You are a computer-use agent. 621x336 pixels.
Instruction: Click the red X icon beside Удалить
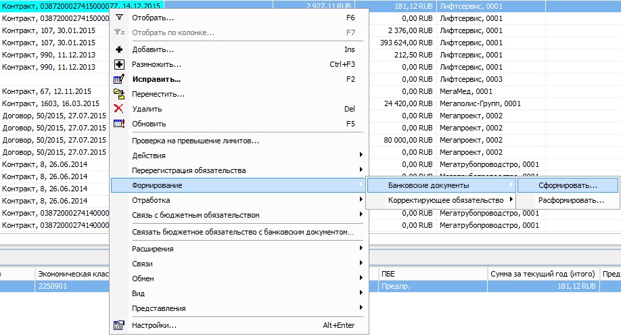(x=120, y=110)
